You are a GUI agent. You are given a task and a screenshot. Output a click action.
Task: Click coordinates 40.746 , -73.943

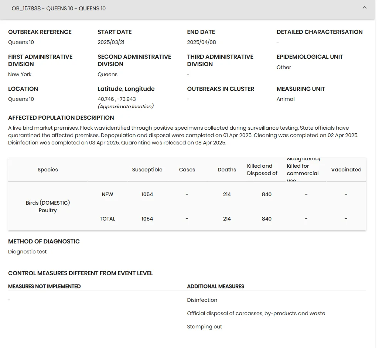pos(117,99)
